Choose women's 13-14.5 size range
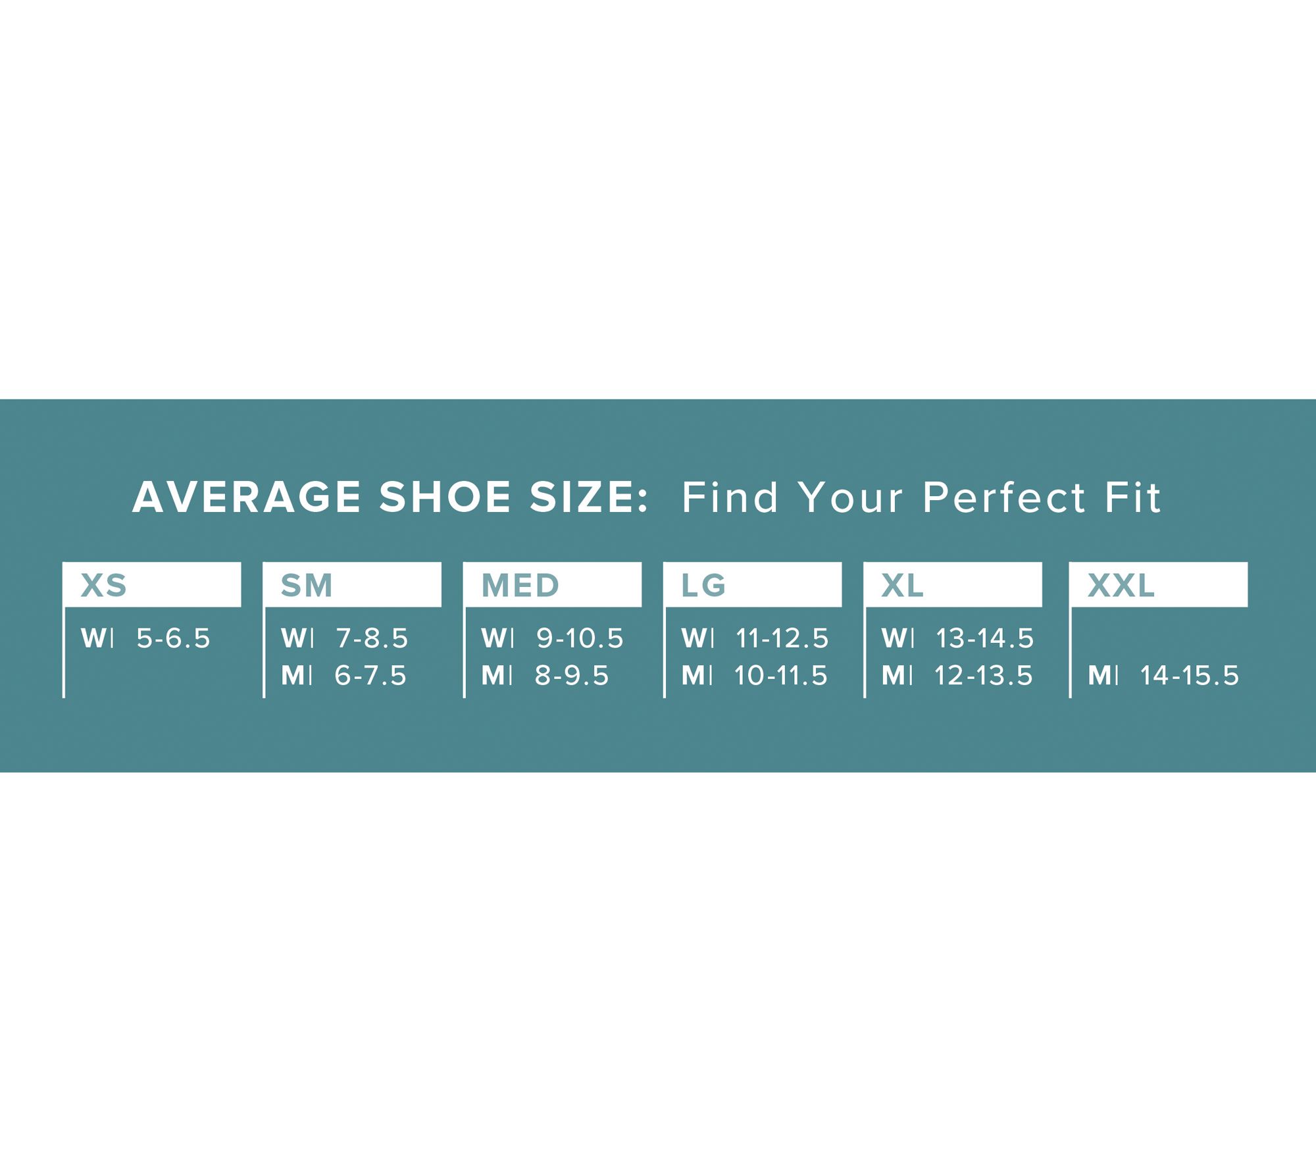Image resolution: width=1316 pixels, height=1170 pixels. click(x=984, y=638)
